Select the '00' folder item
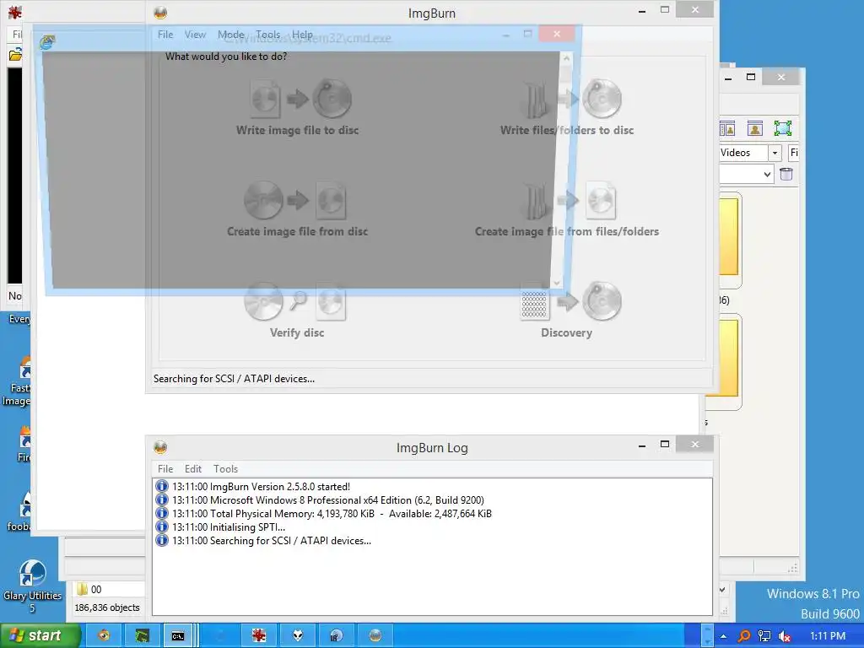864x648 pixels. click(89, 589)
